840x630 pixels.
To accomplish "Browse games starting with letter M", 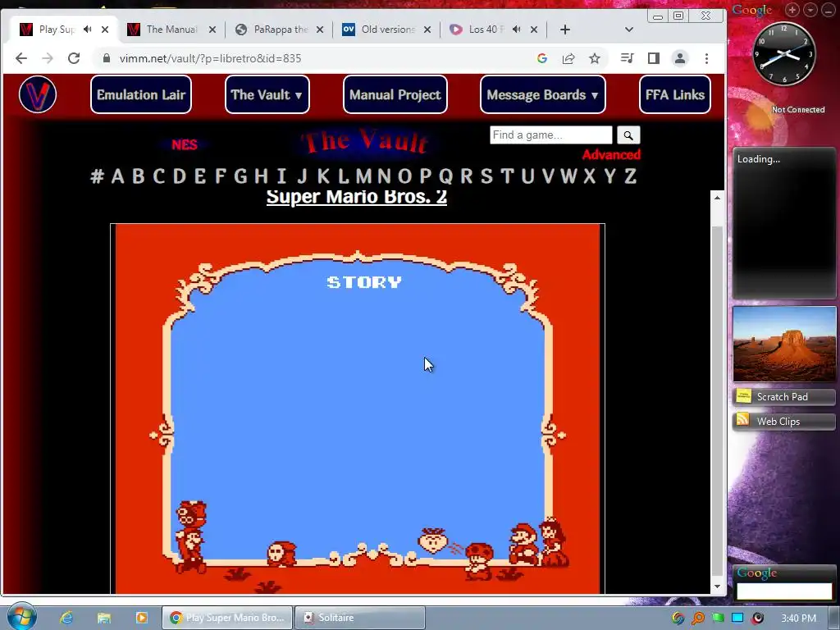I will 363,176.
